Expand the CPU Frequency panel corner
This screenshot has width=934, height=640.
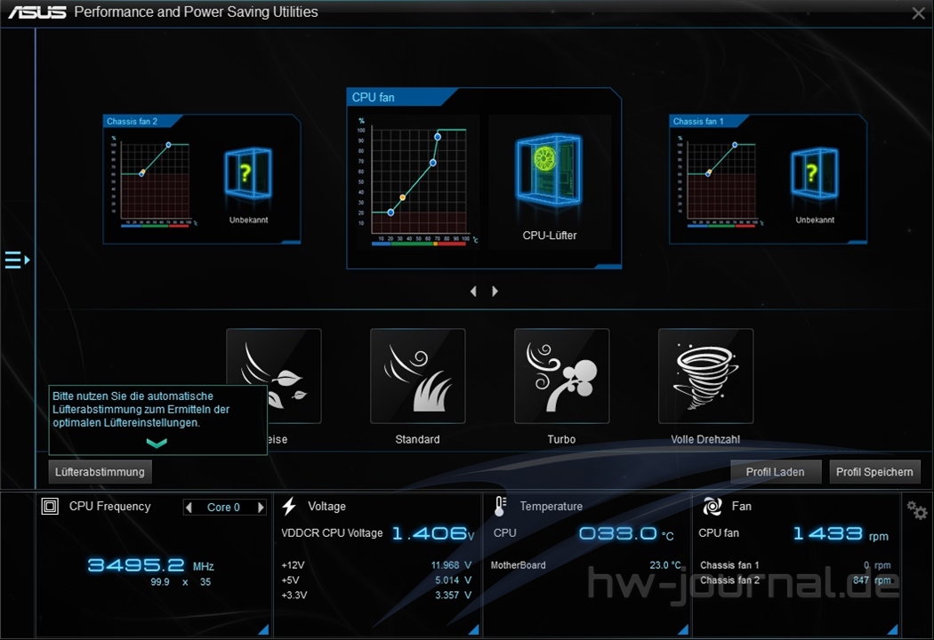click(x=264, y=629)
